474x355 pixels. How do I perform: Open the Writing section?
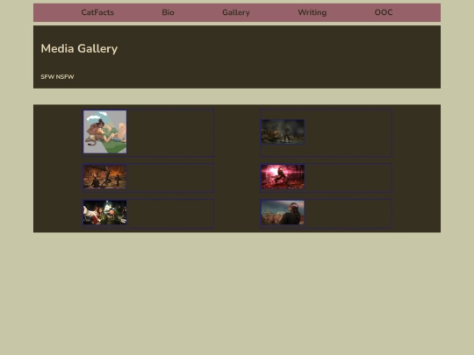point(312,12)
